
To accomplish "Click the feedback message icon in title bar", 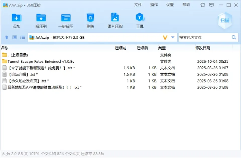I will point(211,5).
